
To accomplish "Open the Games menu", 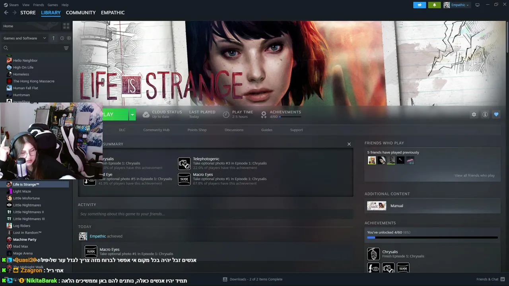I will coord(52,5).
